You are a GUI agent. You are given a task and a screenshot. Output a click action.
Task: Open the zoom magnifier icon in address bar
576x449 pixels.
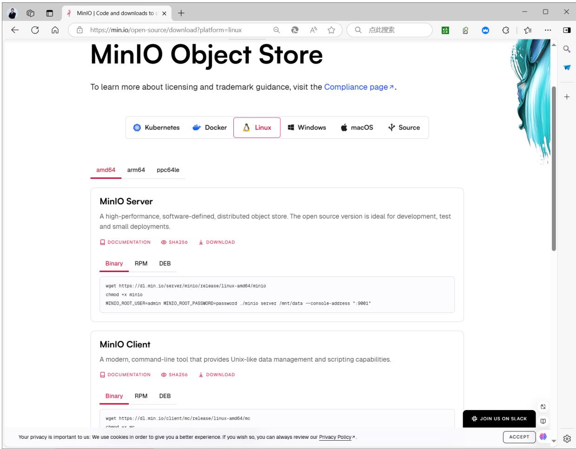point(276,30)
